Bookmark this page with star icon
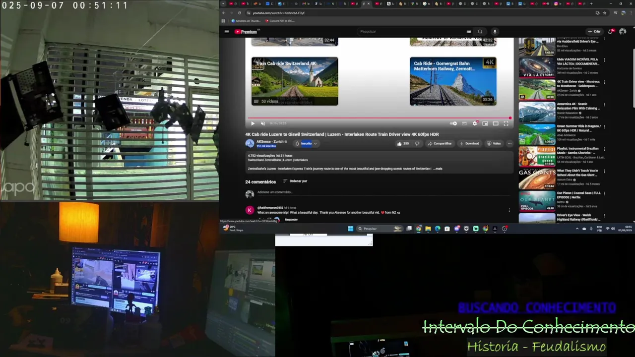This screenshot has height=357, width=635. 605,13
